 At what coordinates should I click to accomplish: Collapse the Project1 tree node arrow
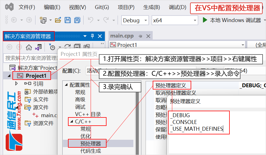(9, 76)
